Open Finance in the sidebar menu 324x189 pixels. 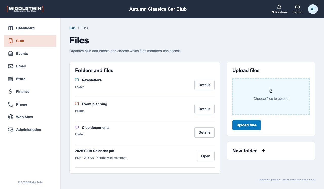coord(30,92)
